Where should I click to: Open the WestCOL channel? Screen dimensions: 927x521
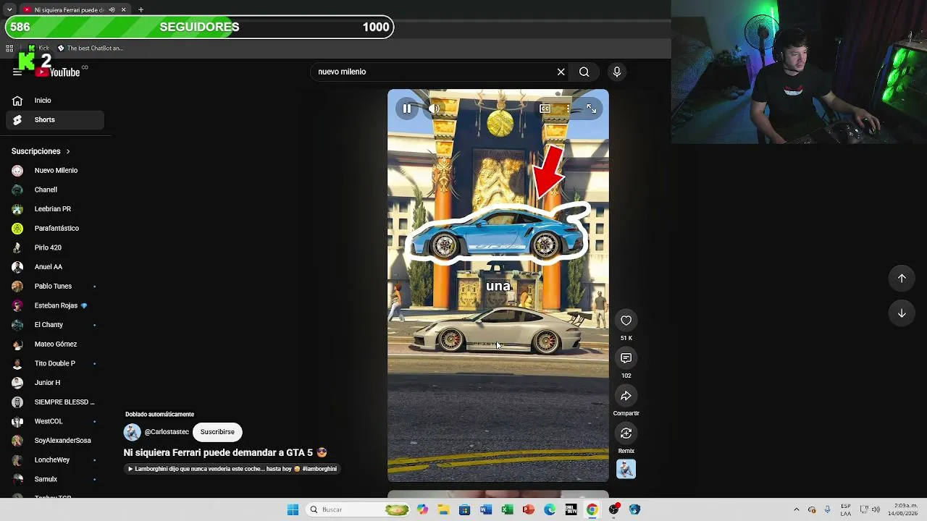click(55, 421)
